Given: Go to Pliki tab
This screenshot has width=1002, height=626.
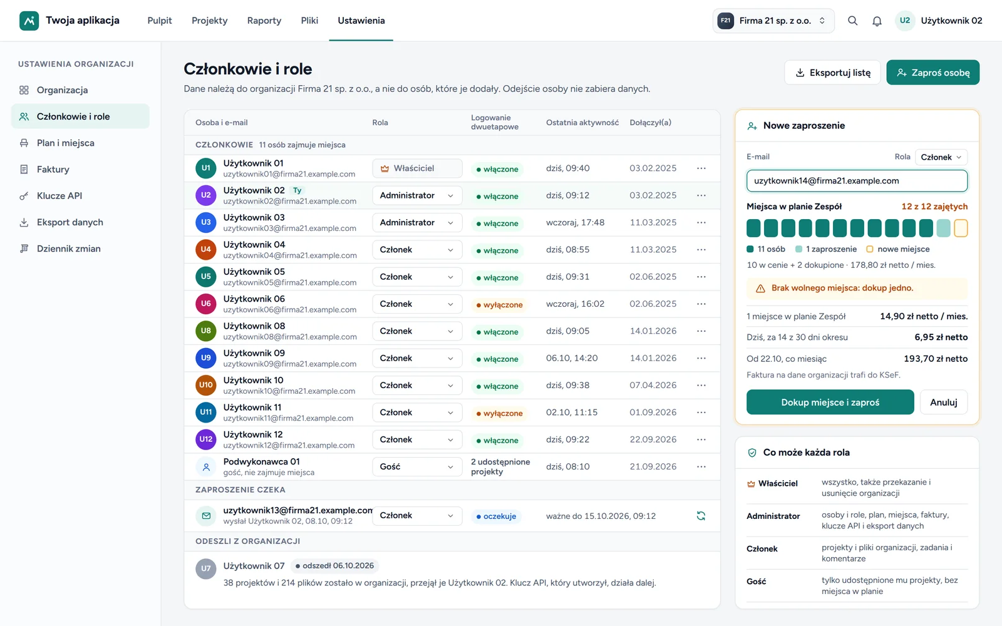Looking at the screenshot, I should click(309, 21).
